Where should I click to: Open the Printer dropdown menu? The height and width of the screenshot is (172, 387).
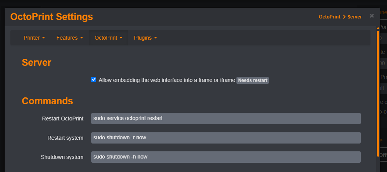click(x=34, y=38)
